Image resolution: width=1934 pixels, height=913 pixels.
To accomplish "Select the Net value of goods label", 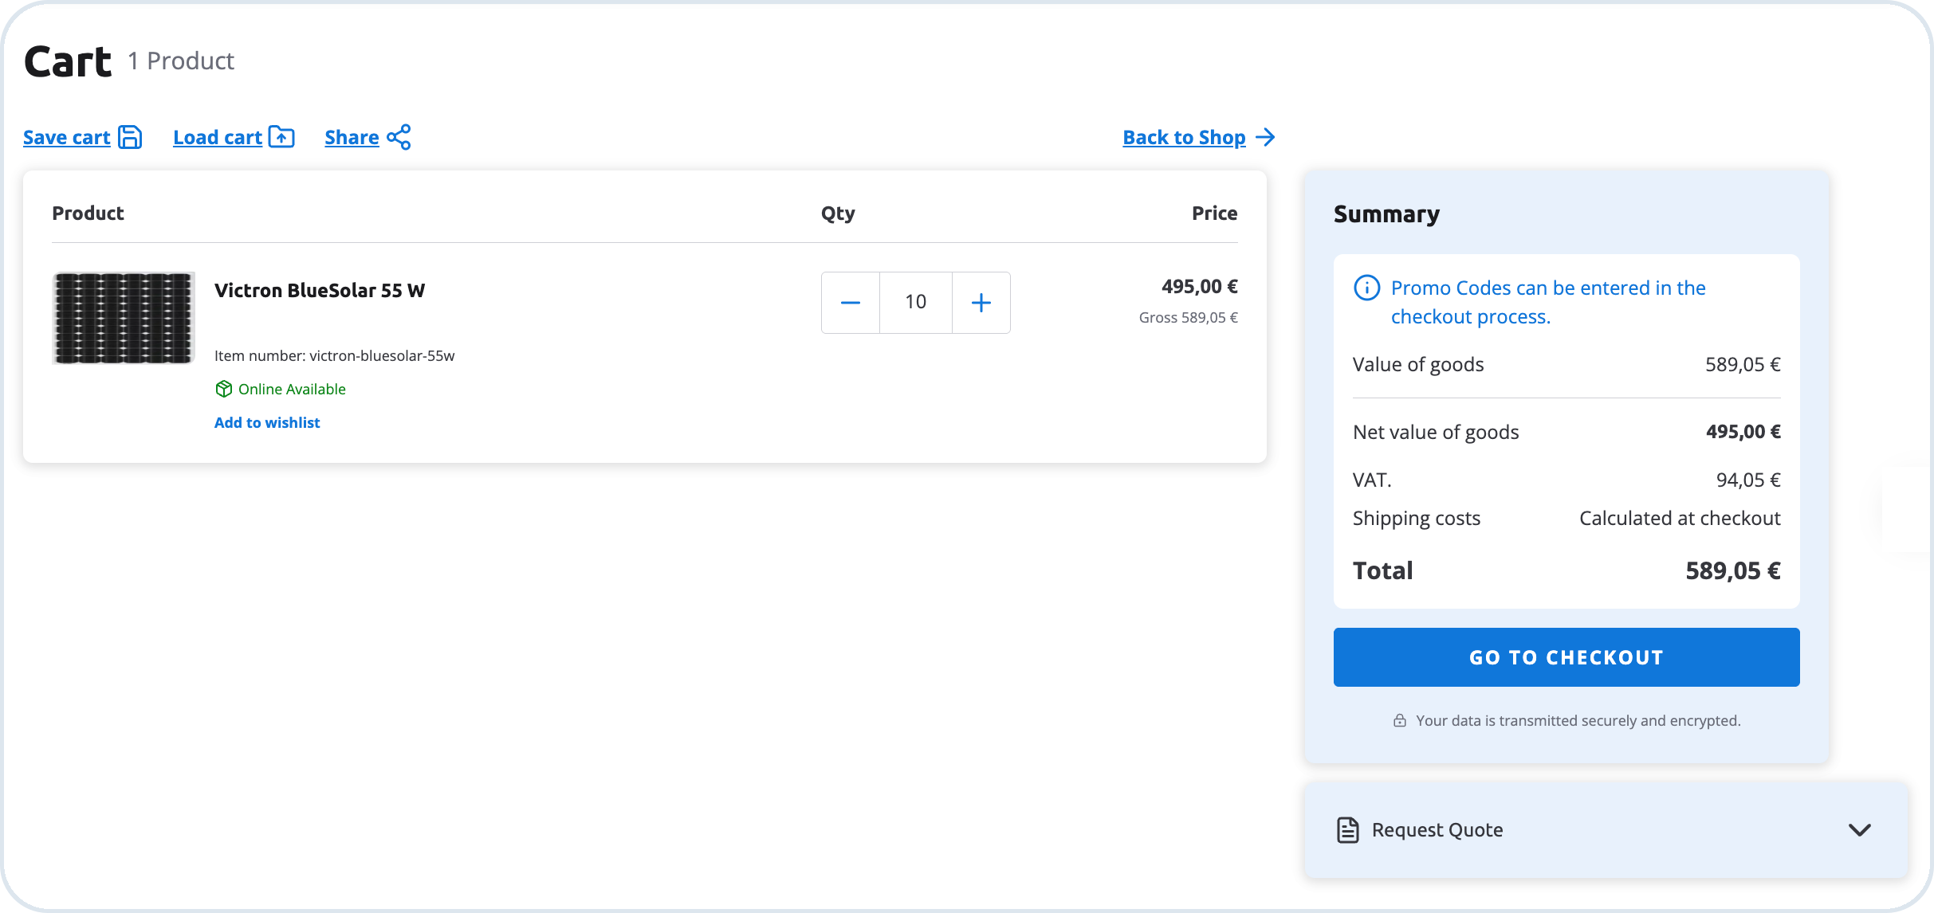I will (x=1436, y=432).
